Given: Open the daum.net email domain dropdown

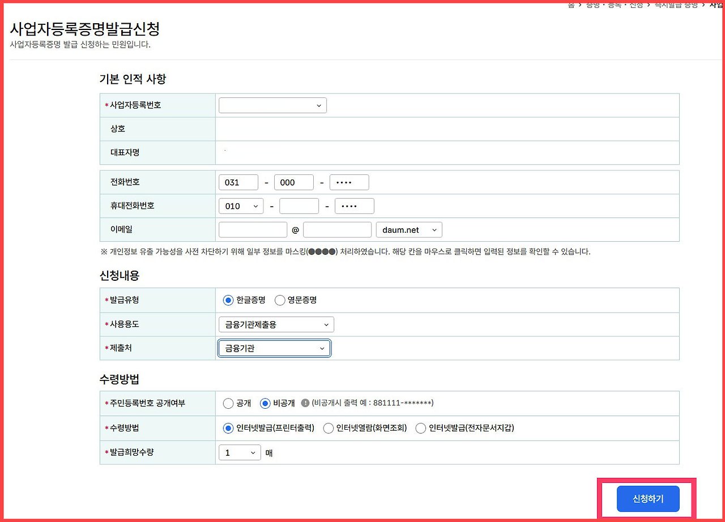Looking at the screenshot, I should (x=409, y=229).
